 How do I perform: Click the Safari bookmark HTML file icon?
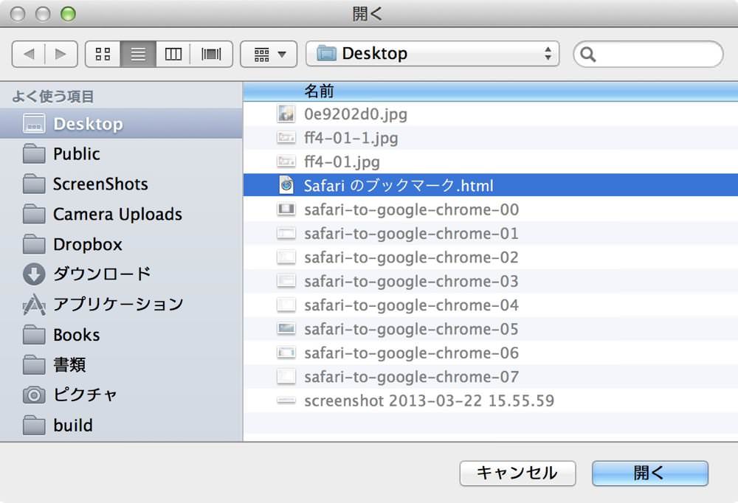[286, 185]
